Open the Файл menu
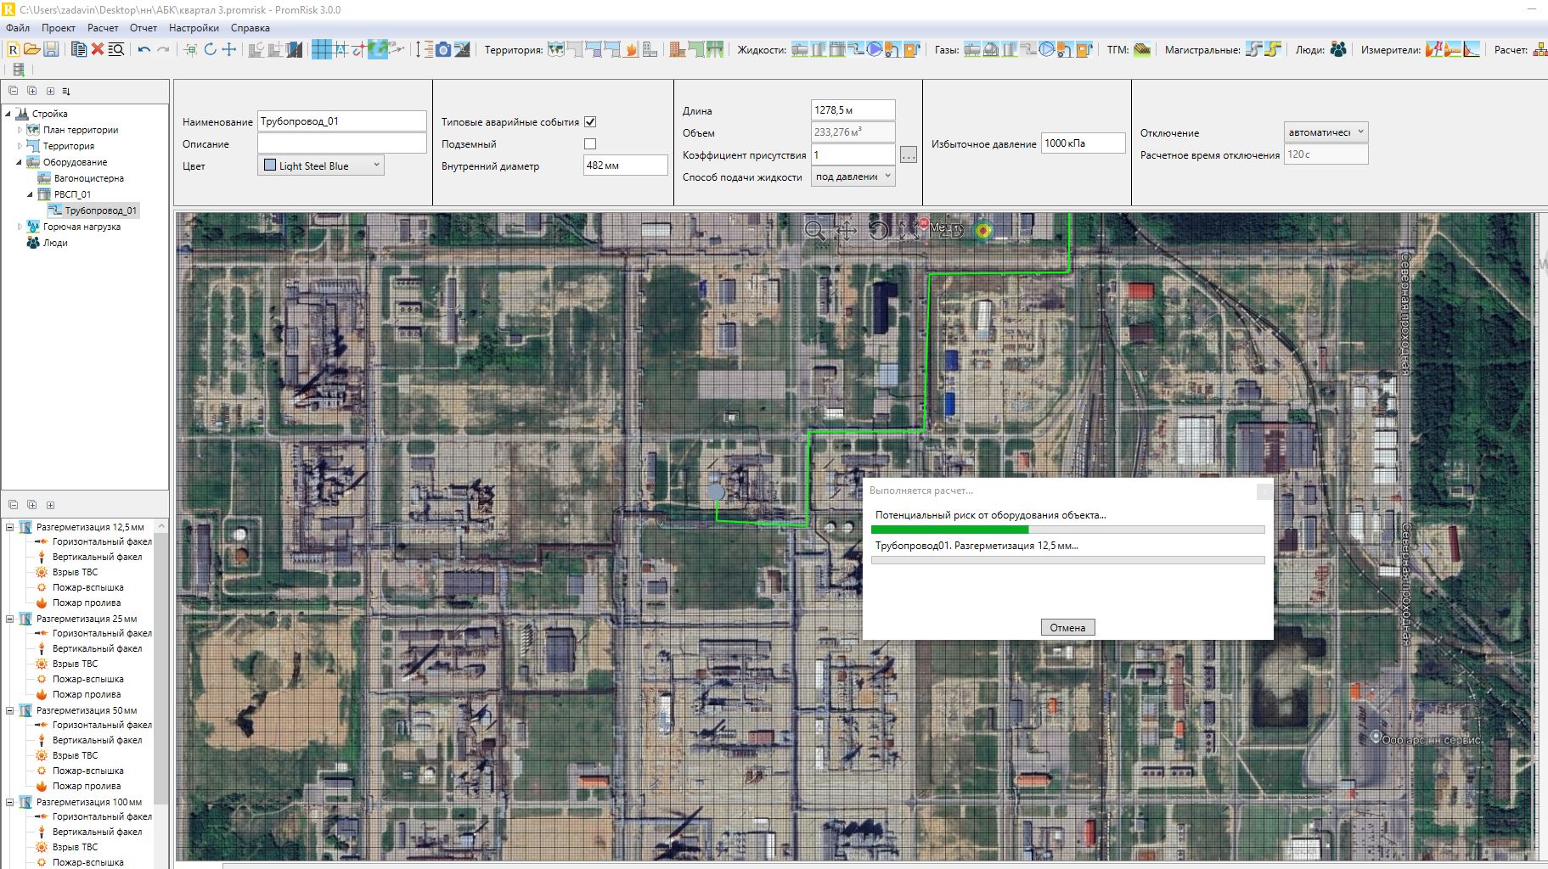This screenshot has width=1548, height=869. coord(18,28)
